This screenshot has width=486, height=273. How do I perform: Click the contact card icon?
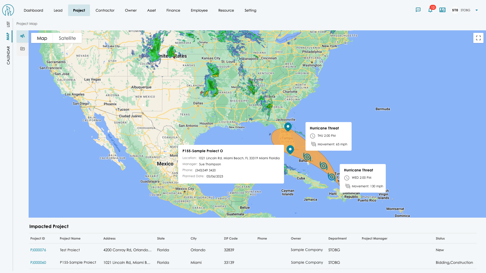click(442, 10)
